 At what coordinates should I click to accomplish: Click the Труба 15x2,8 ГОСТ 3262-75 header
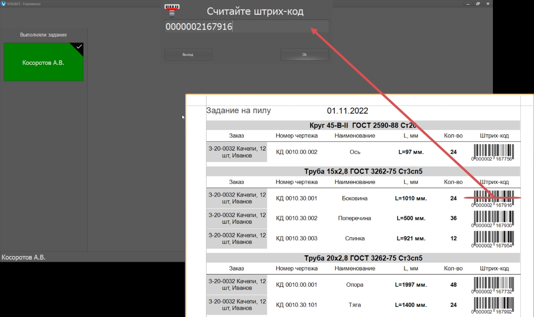363,171
